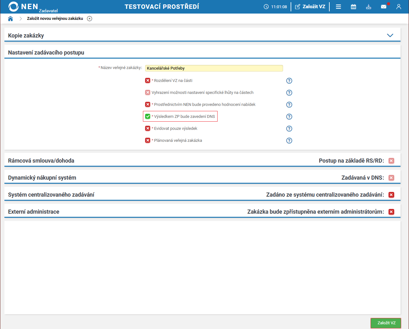Viewport: 409px width, 329px height.
Task: Toggle the Rozdělení VZ na části checkbox
Action: (148, 81)
